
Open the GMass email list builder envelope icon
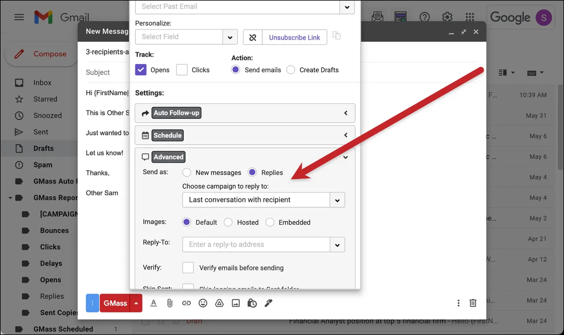point(377,17)
